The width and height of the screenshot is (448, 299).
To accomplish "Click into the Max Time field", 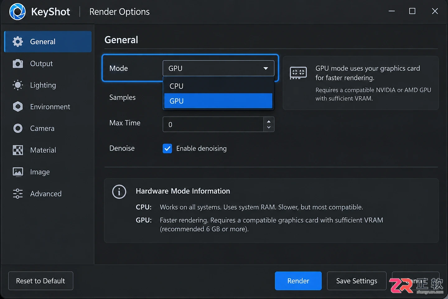I will click(x=213, y=125).
